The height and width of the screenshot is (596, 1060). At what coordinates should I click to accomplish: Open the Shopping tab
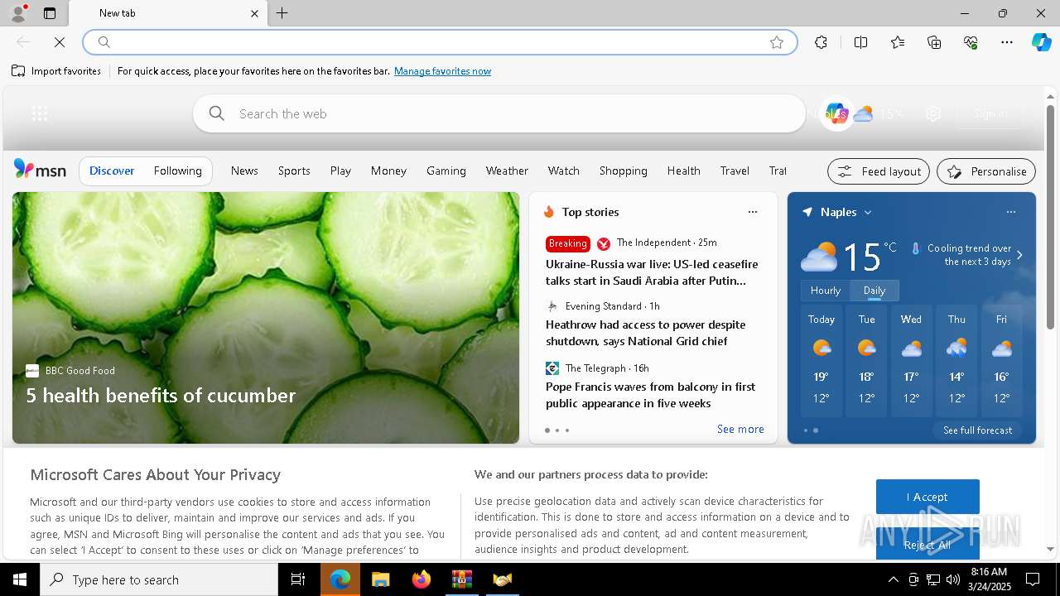(x=624, y=171)
